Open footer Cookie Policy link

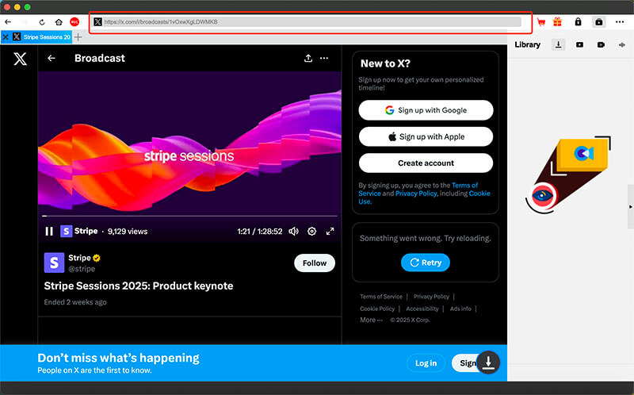377,309
